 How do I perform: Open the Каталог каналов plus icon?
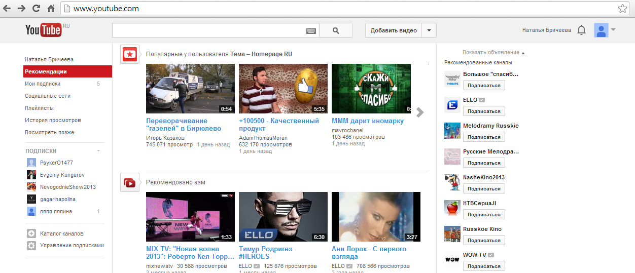pyautogui.click(x=31, y=233)
